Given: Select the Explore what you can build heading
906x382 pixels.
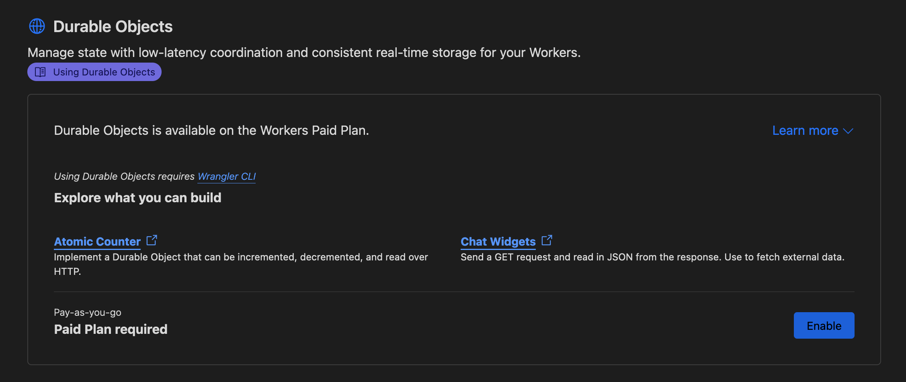Looking at the screenshot, I should [x=137, y=197].
